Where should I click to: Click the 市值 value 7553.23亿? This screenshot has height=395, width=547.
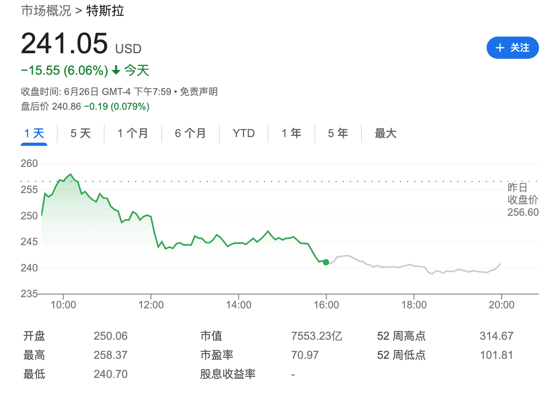click(x=316, y=336)
